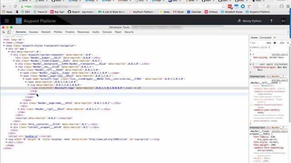Expand the NavBar__toggle span node
Viewport: 291px width, 163px height.
coord(21,73)
